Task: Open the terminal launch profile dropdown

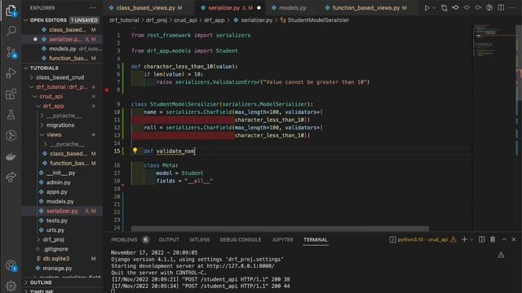Action: pyautogui.click(x=471, y=240)
